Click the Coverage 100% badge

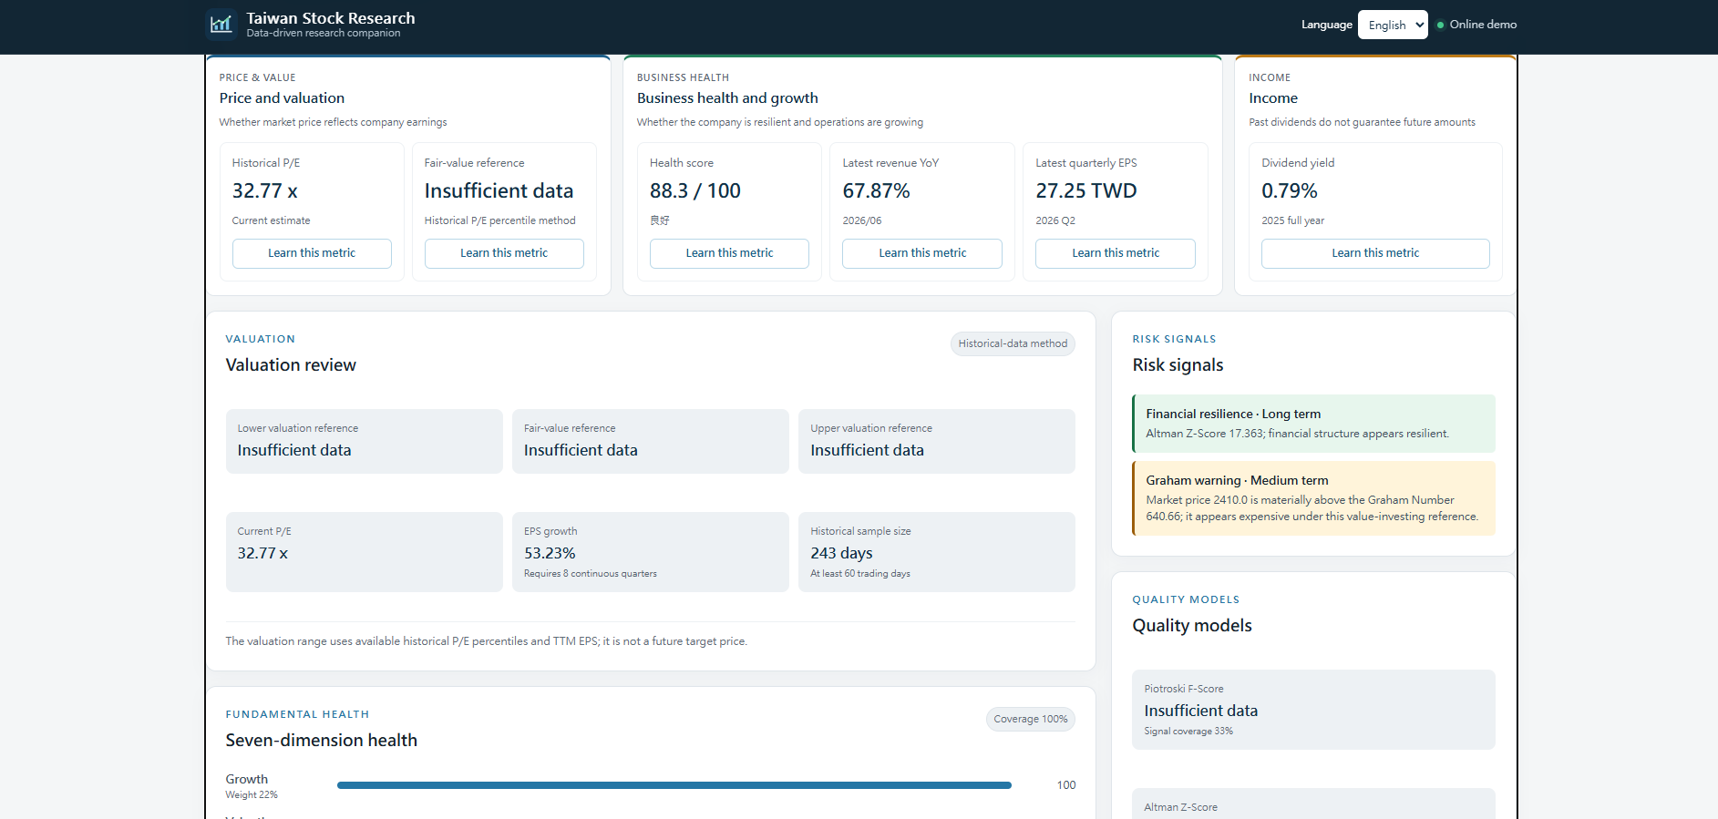point(1030,719)
